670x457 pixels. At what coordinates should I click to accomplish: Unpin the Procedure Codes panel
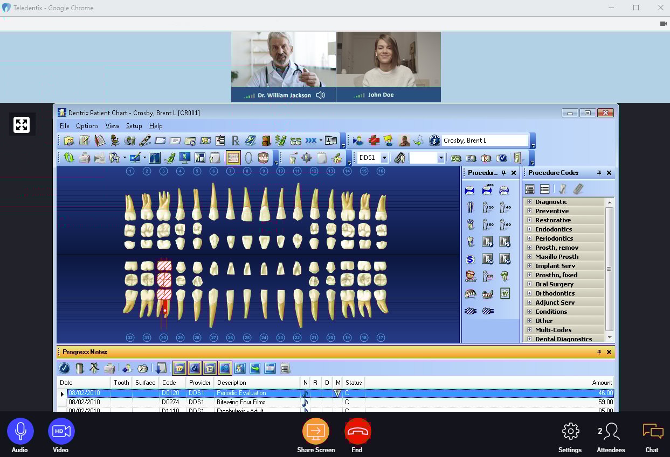click(x=600, y=173)
